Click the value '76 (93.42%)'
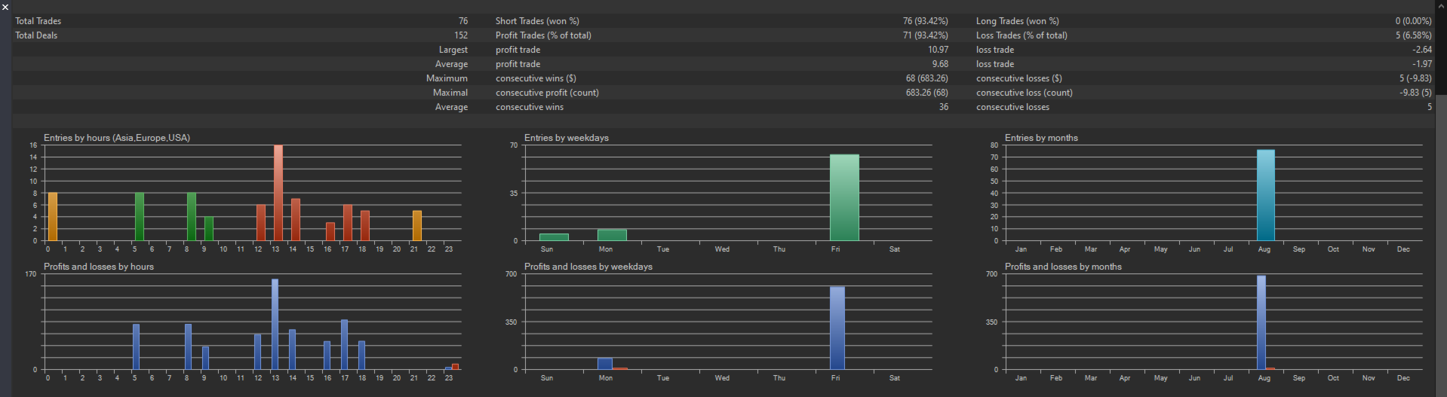 pyautogui.click(x=926, y=21)
